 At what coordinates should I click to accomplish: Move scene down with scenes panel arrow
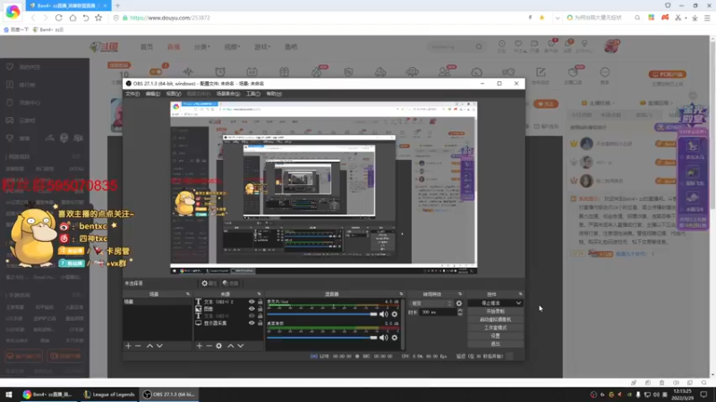click(x=159, y=346)
